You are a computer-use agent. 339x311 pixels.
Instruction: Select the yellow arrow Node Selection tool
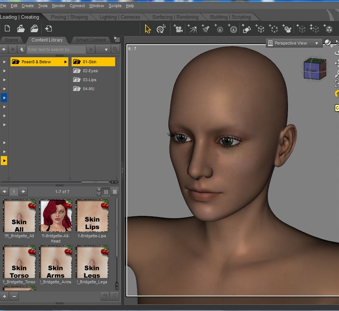pos(147,29)
